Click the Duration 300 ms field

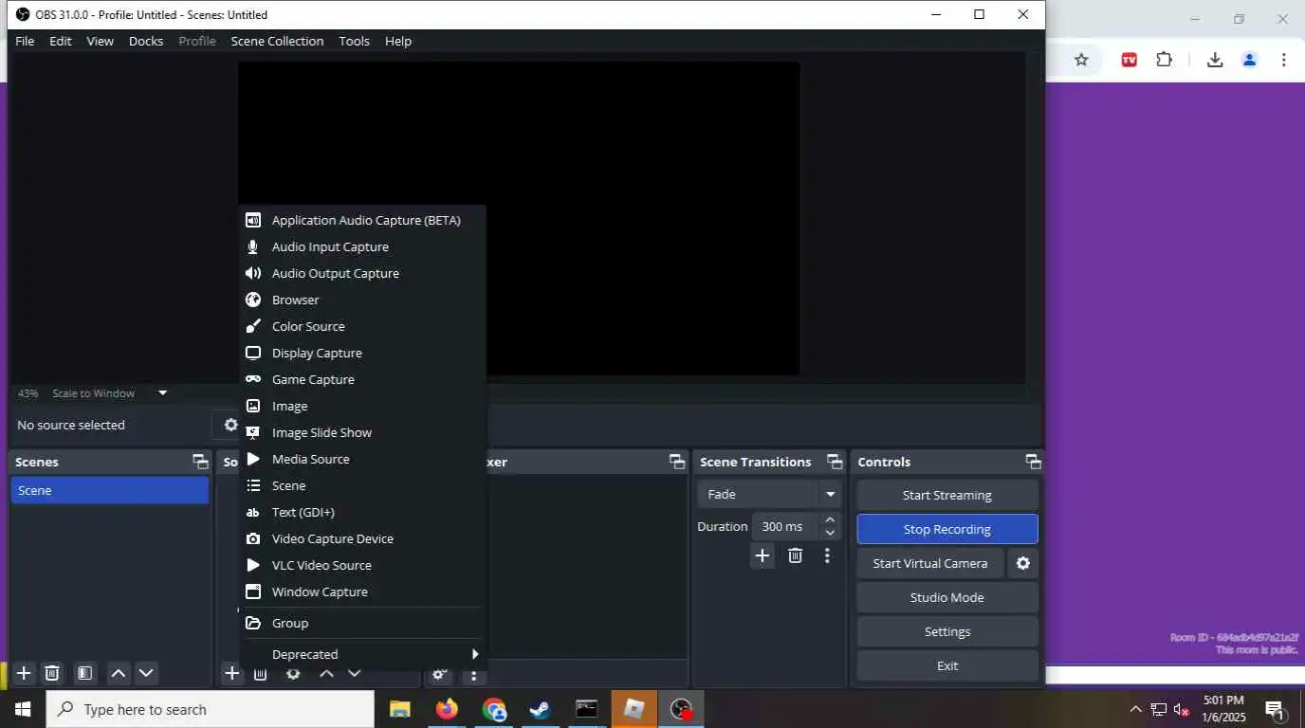click(786, 526)
